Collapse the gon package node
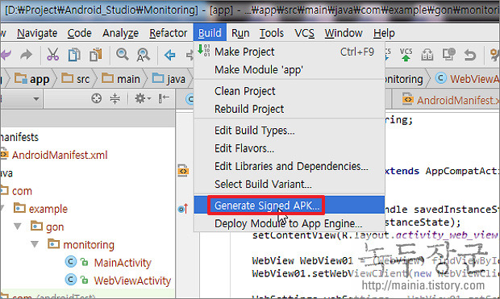The image size is (500, 299). coord(18,226)
